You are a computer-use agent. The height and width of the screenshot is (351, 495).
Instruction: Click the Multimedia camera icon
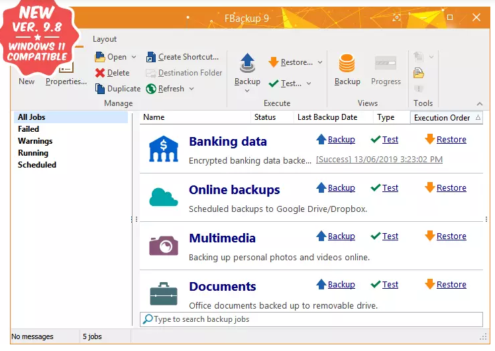click(164, 245)
